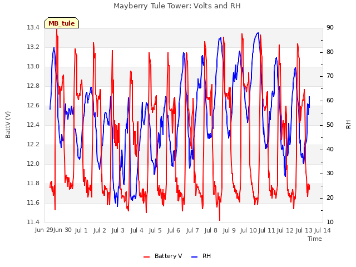Click the 50 RH axis tick label
This screenshot has width=356, height=267.
330,125
